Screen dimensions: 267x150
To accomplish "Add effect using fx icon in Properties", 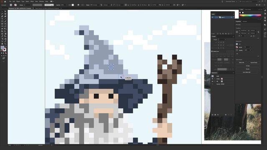I will 237,54.
